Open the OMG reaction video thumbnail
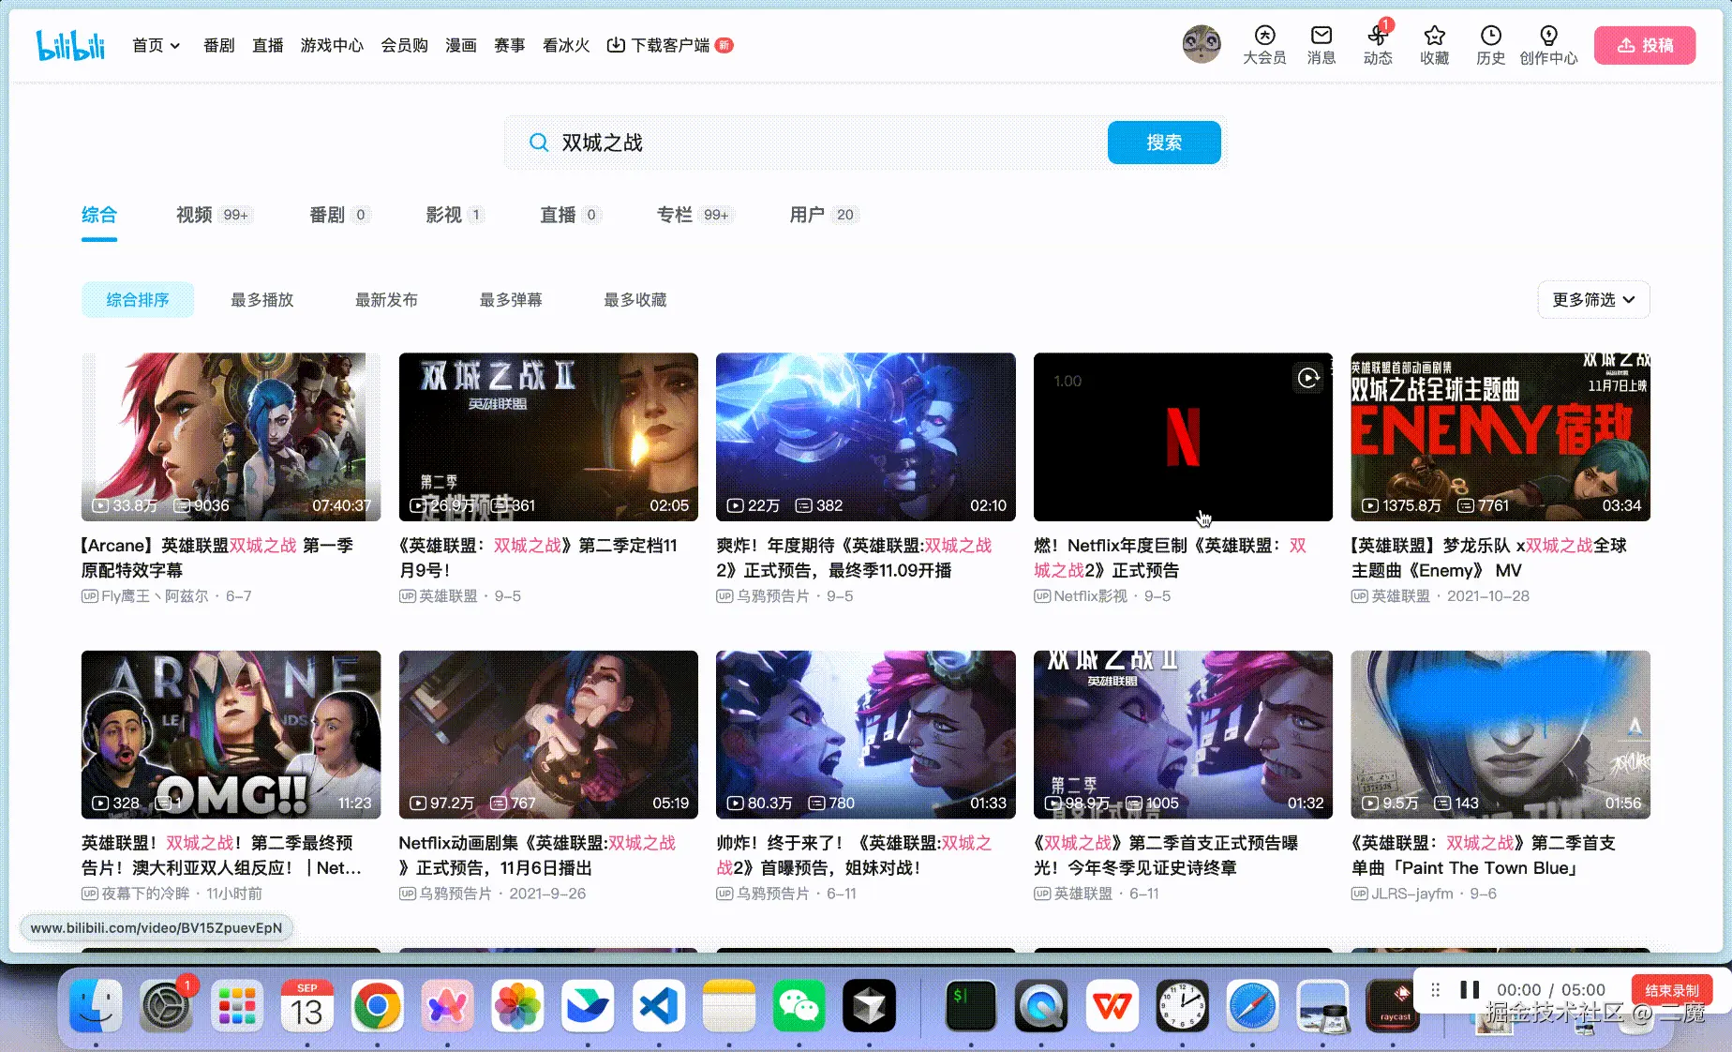Viewport: 1732px width, 1052px height. tap(231, 734)
